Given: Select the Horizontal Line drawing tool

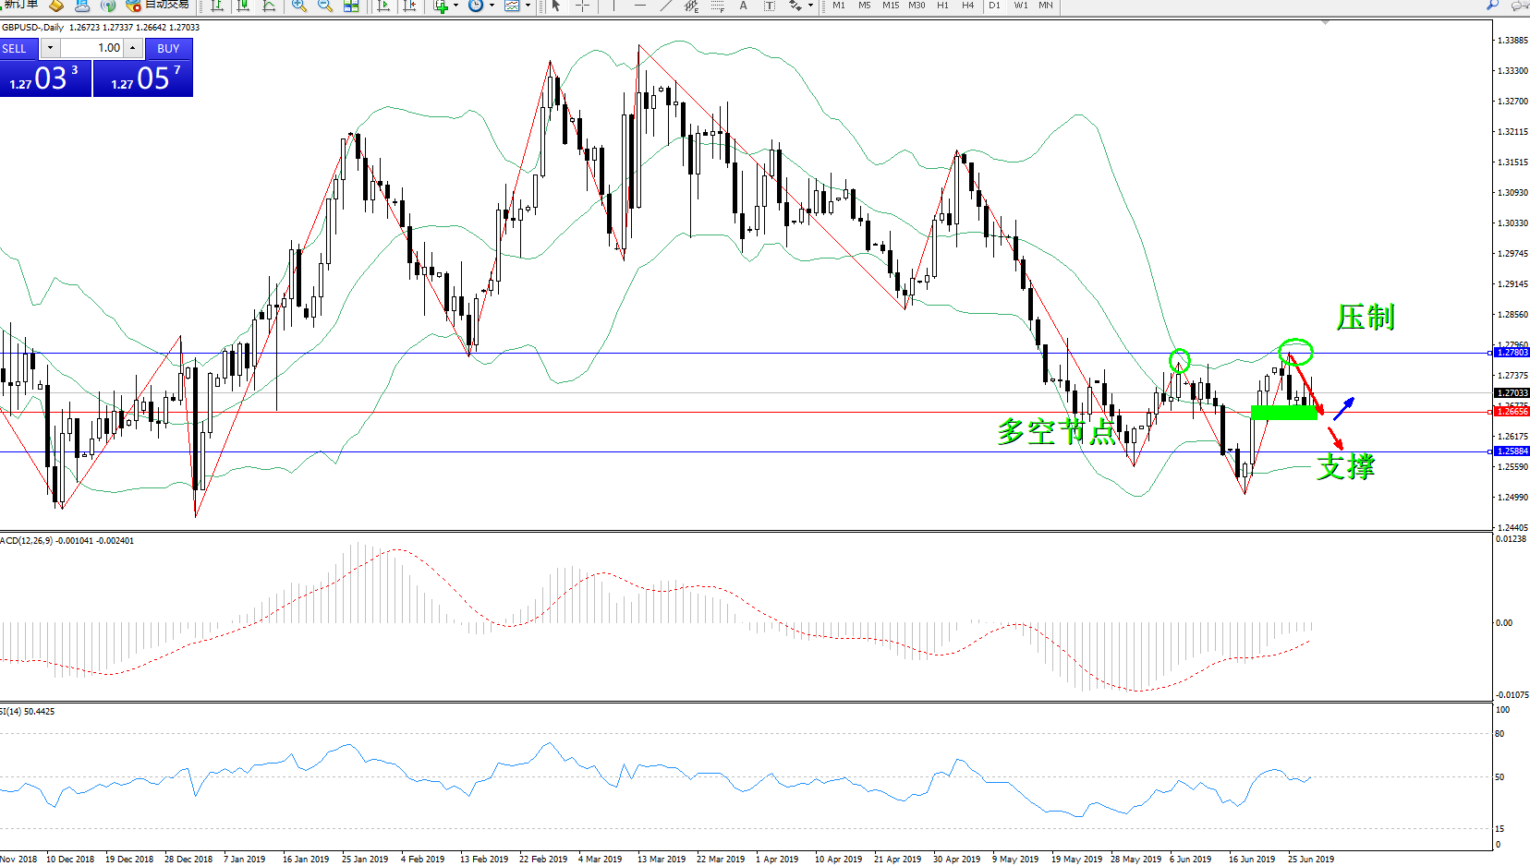Looking at the screenshot, I should (x=639, y=5).
